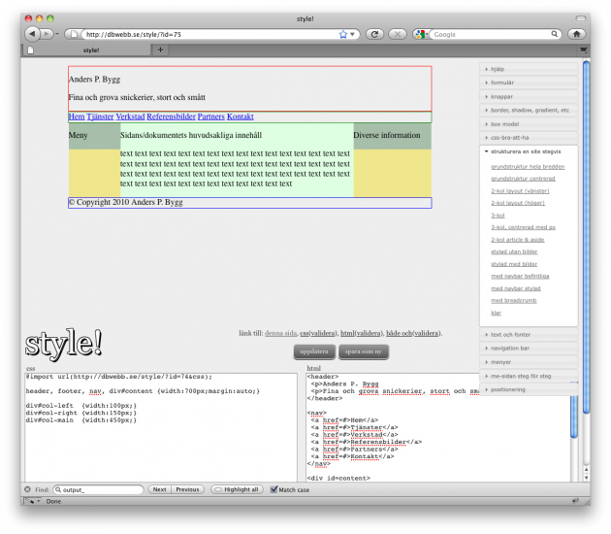Open med navbar befintliga link
611x534 pixels.
[520, 276]
